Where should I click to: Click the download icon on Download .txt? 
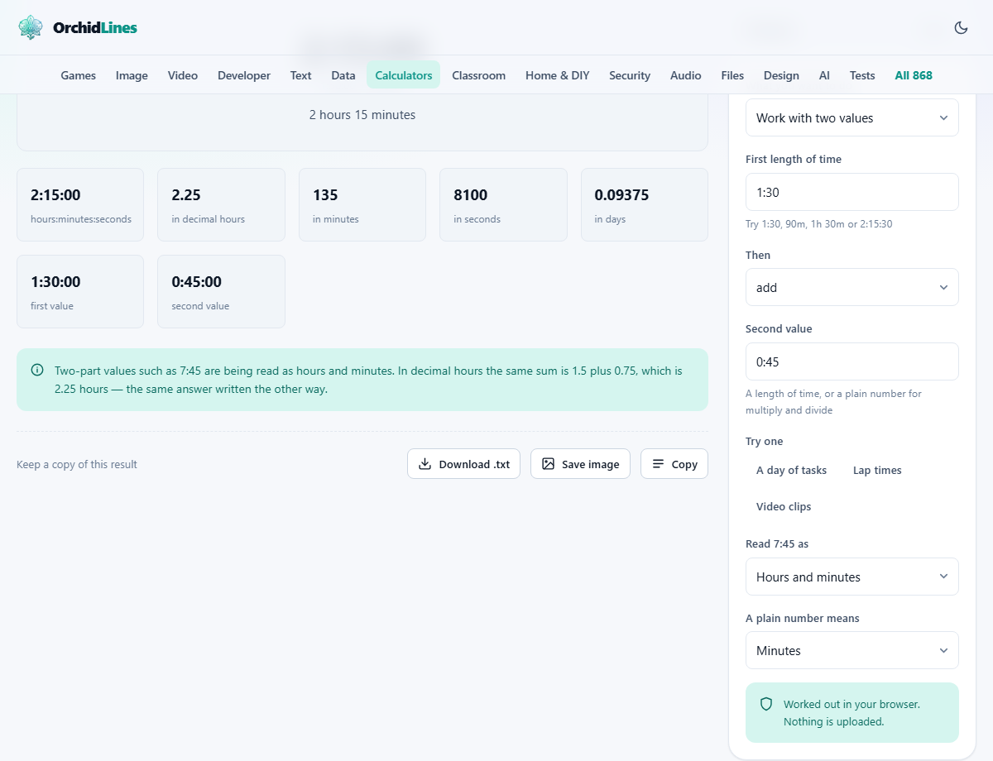click(x=425, y=464)
